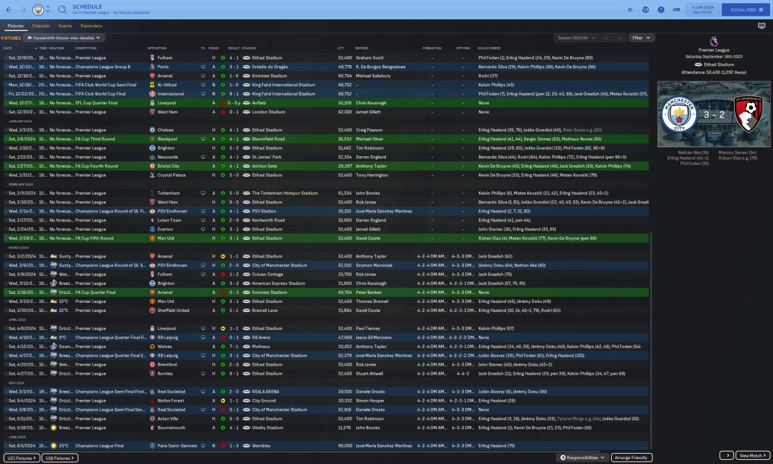Image resolution: width=773 pixels, height=464 pixels.
Task: Tick the selection circle on the Luton Town row
Action: (x=5, y=220)
